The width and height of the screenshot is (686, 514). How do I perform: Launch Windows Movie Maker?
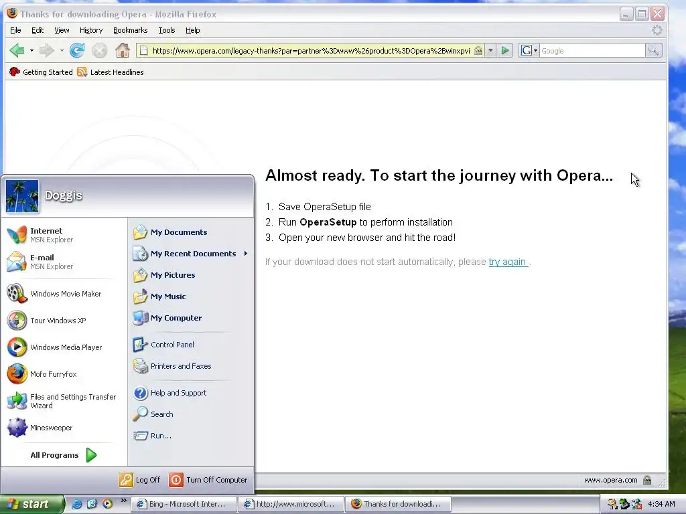[x=60, y=294]
